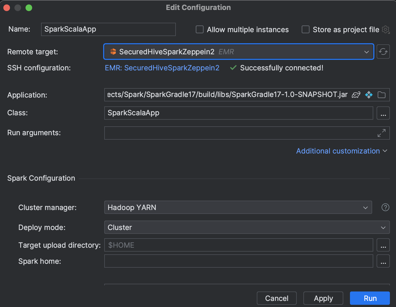Open settings gear beside Store as project file
This screenshot has height=307, width=396.
click(x=385, y=30)
